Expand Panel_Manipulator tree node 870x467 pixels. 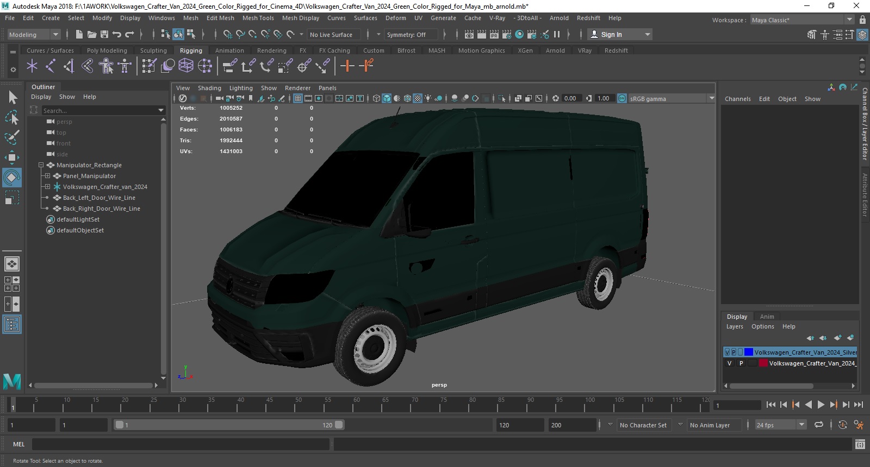click(x=47, y=176)
